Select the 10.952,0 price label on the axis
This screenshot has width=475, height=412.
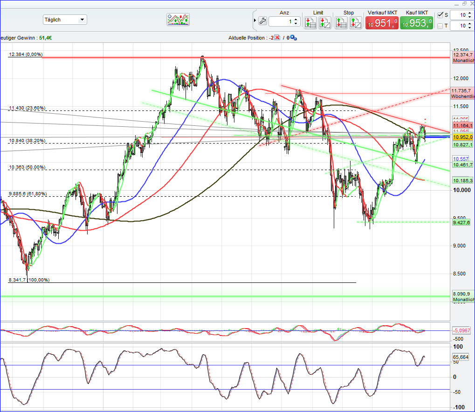[x=461, y=138]
